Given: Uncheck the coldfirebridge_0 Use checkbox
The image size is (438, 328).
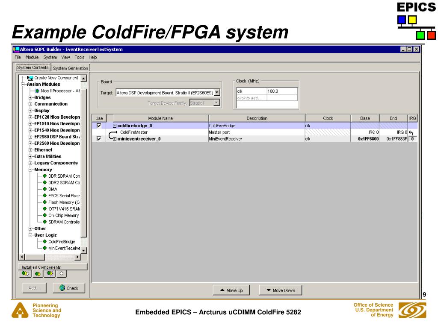Looking at the screenshot, I should click(99, 126).
